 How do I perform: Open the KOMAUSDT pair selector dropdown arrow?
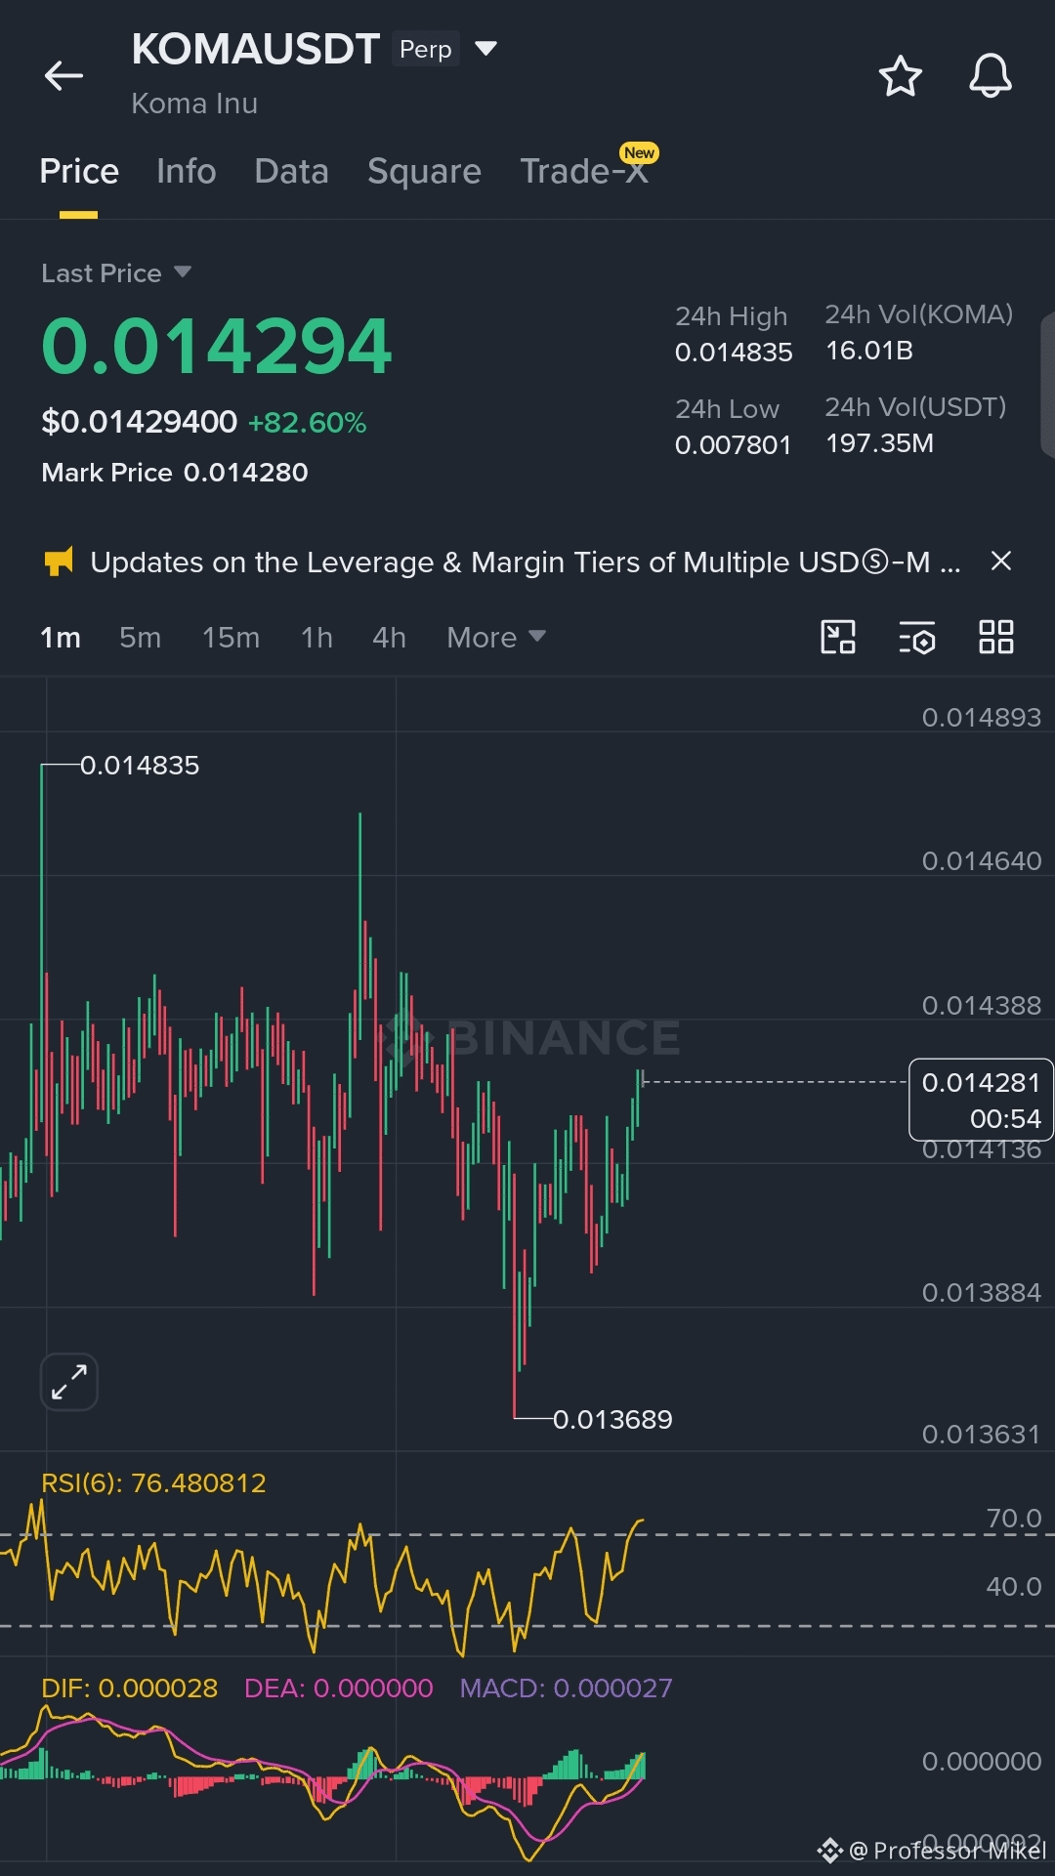click(x=485, y=48)
